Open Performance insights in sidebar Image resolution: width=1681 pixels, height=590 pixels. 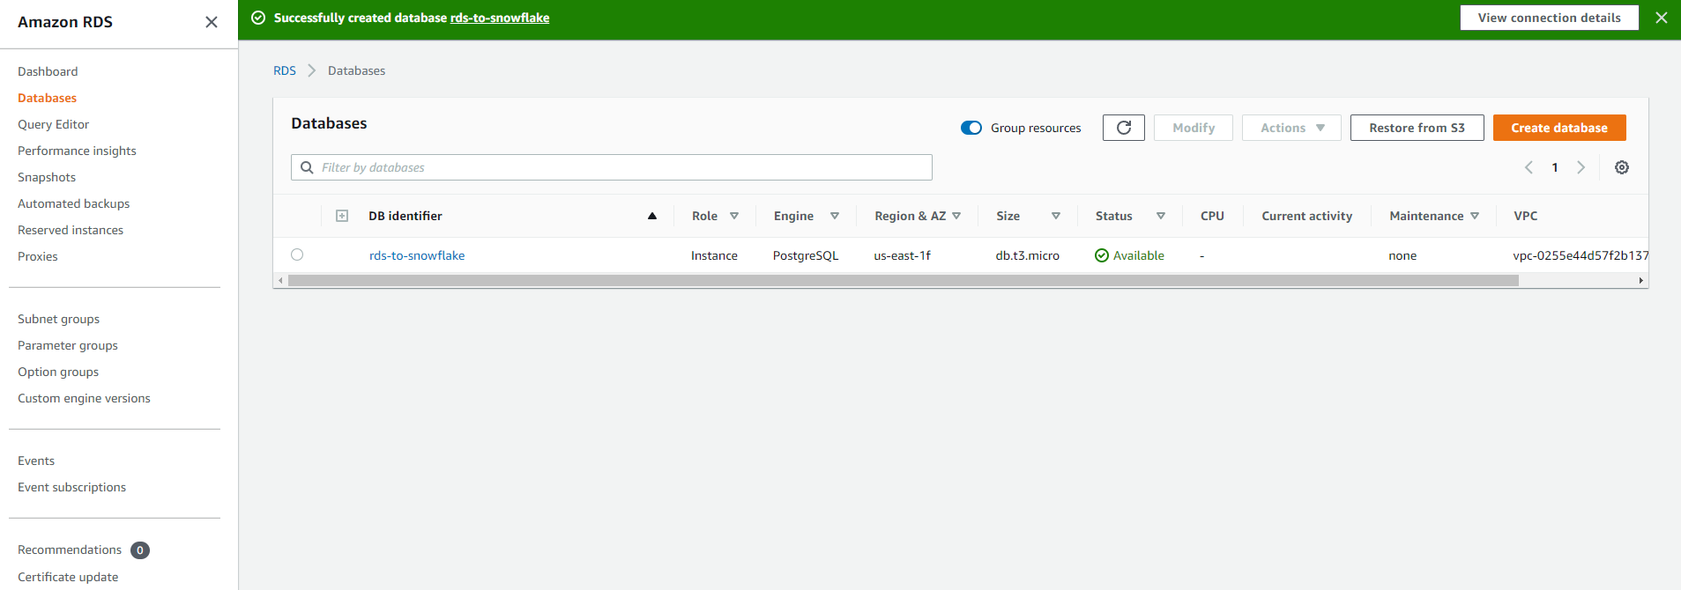coord(77,151)
